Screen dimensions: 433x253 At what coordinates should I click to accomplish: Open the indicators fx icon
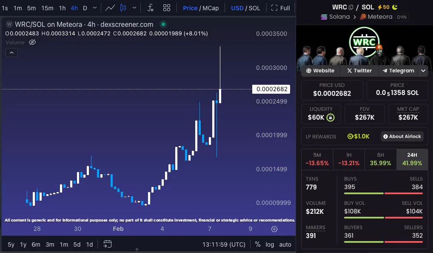[150, 8]
